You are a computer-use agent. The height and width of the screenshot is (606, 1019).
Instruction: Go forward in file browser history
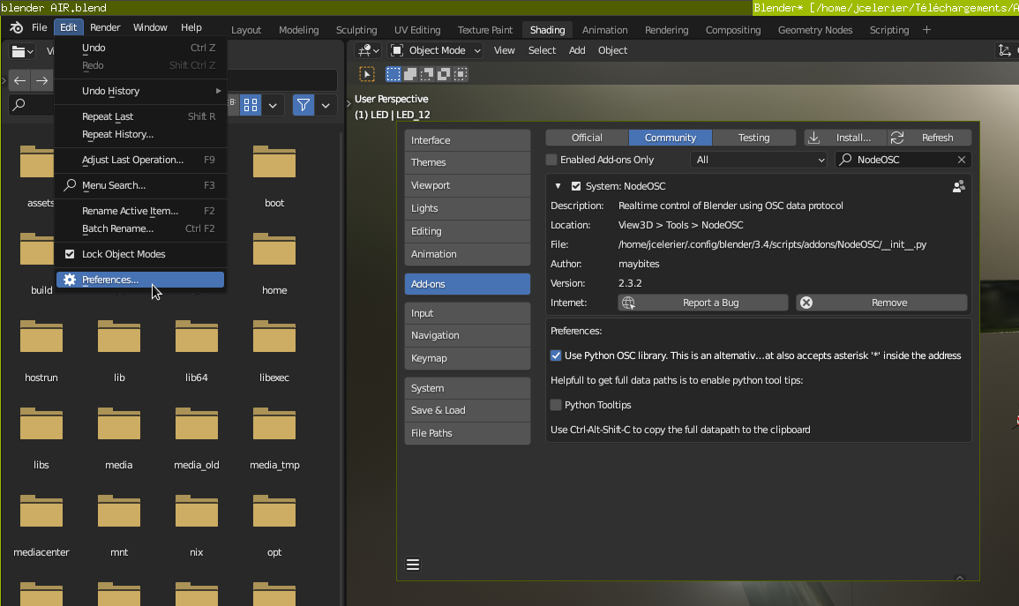pos(42,80)
